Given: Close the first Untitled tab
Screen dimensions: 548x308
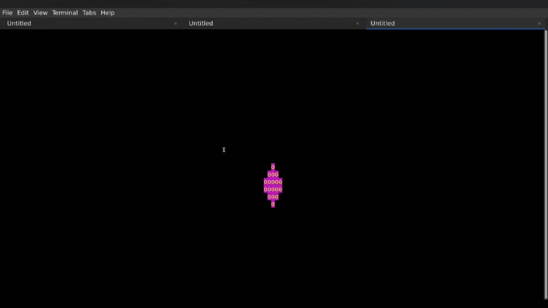Looking at the screenshot, I should (x=175, y=24).
